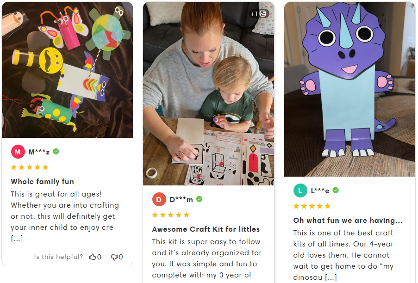Open the purple triceratops craft photo

click(349, 89)
